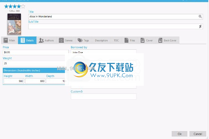The width and height of the screenshot is (209, 139).
Task: Set rating with the fifth empty star
Action: point(23,6)
